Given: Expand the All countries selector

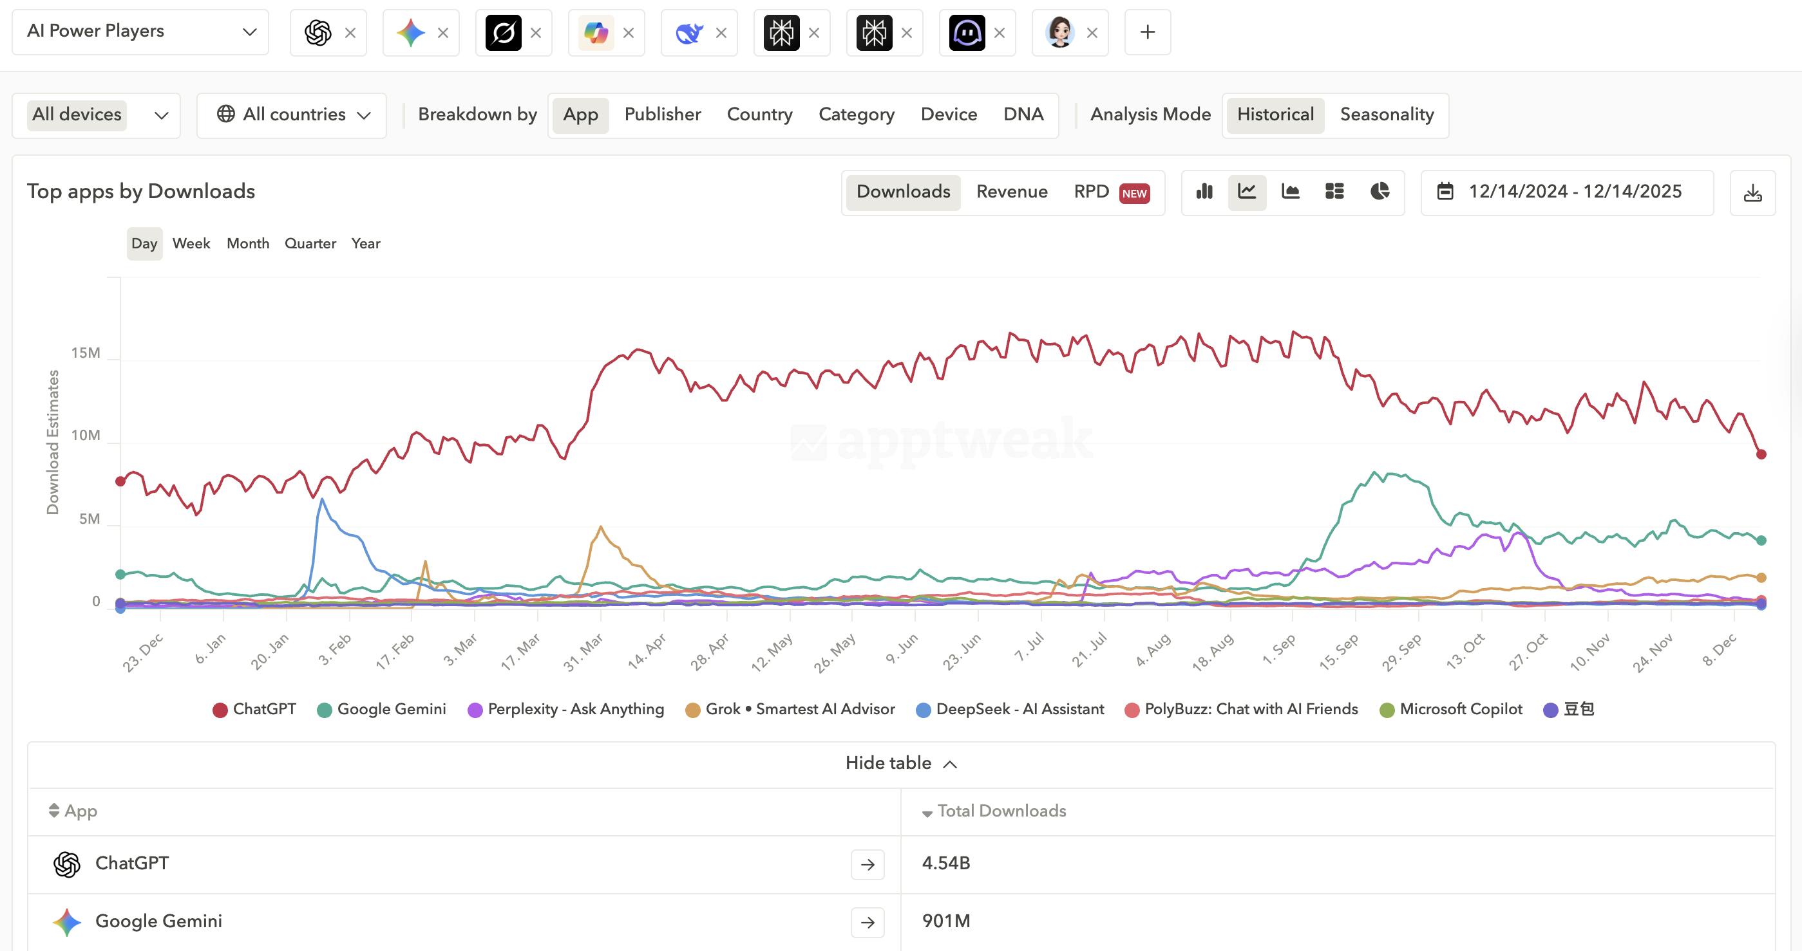Looking at the screenshot, I should (x=291, y=115).
